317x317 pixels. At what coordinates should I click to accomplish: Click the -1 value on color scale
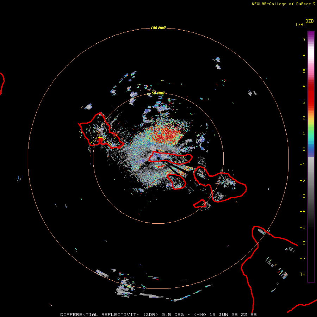pos(303,165)
